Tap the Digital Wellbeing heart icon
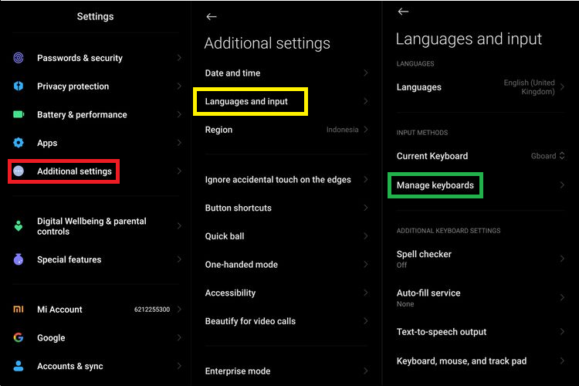 click(19, 225)
